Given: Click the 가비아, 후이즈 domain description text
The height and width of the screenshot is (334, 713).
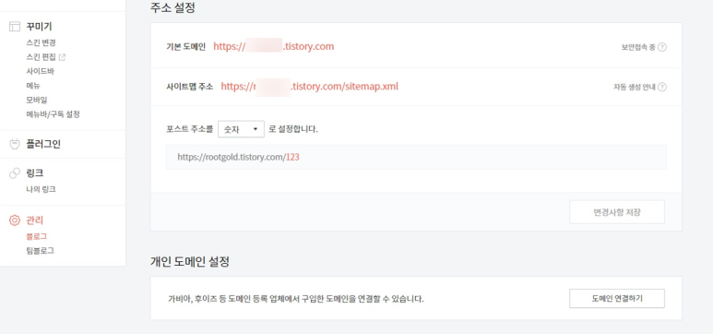Looking at the screenshot, I should pos(296,300).
